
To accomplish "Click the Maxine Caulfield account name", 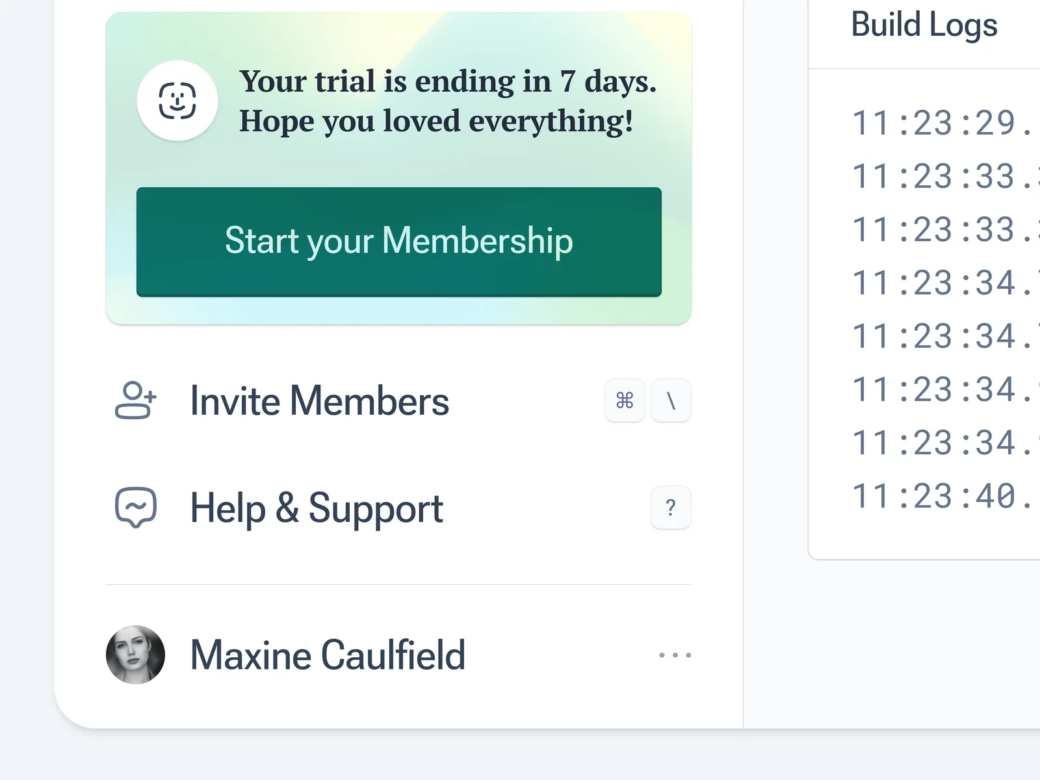I will (328, 655).
